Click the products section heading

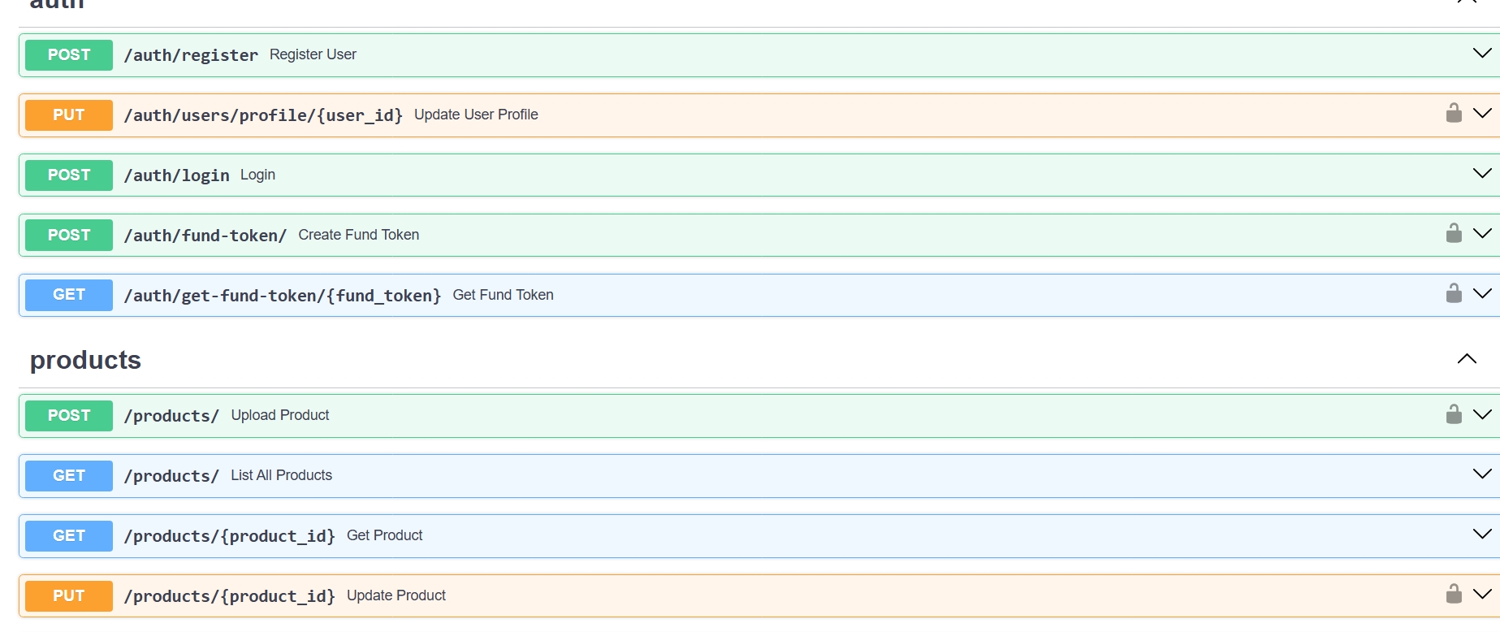[85, 360]
